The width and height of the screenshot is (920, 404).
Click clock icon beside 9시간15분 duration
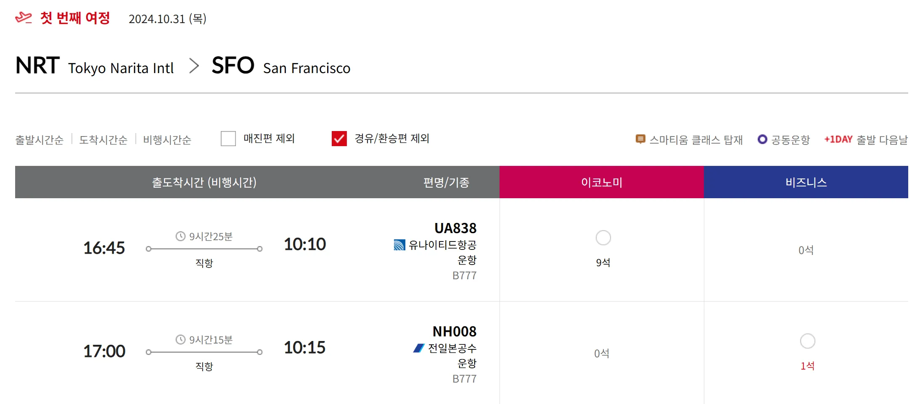[180, 340]
